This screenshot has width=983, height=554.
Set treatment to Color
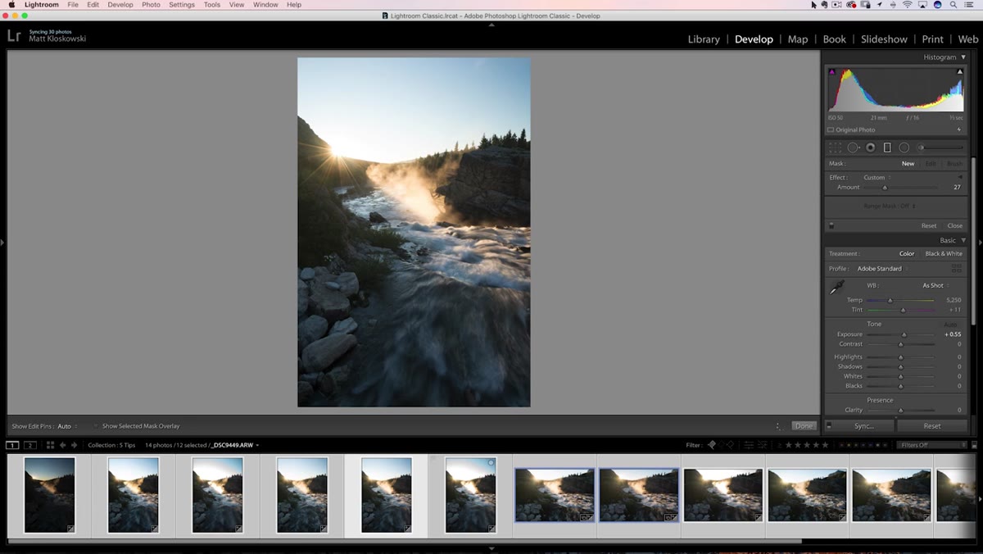907,253
